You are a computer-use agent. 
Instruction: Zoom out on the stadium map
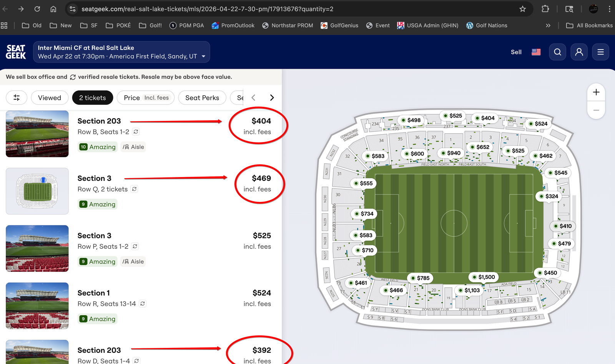click(x=596, y=110)
